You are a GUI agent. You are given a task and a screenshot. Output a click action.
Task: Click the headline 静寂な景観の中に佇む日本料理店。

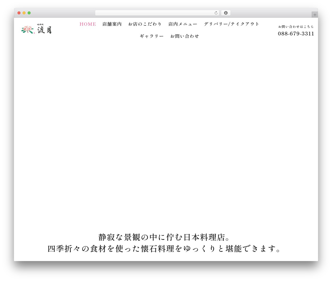pos(164,237)
